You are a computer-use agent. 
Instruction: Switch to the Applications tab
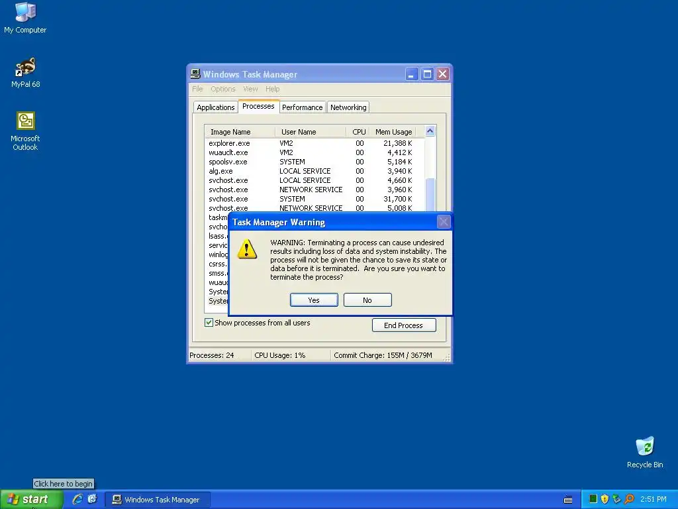pos(215,107)
